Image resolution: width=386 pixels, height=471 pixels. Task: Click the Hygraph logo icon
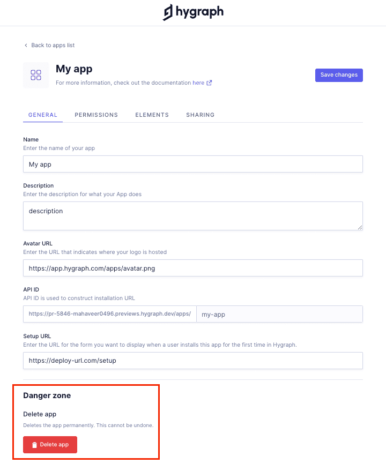168,12
